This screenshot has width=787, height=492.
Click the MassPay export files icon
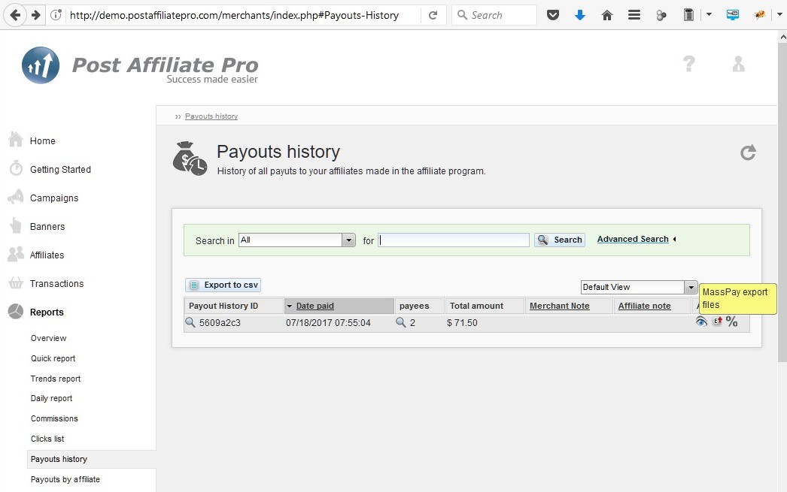[x=717, y=322]
